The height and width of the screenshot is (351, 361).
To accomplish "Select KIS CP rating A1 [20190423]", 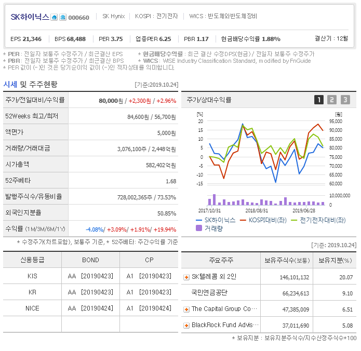I will [x=149, y=276].
